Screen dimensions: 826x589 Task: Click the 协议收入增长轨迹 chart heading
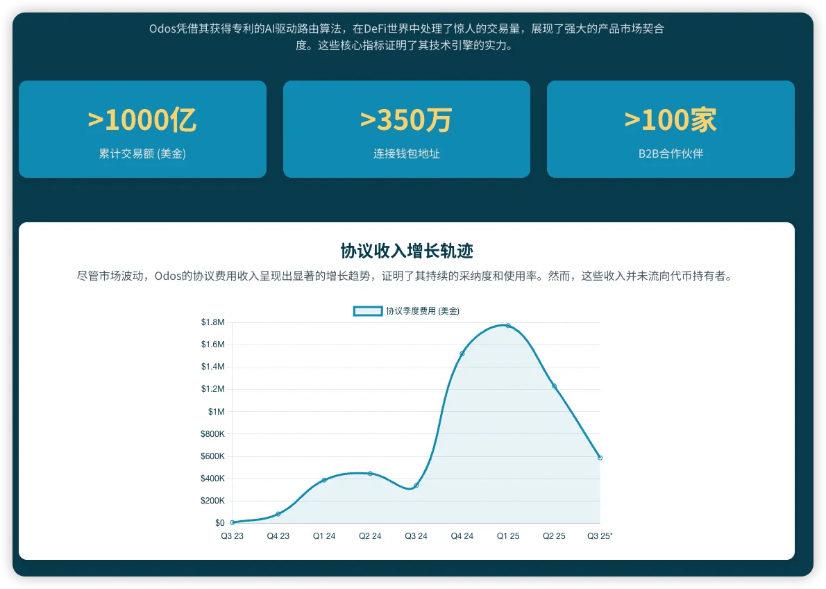point(407,251)
